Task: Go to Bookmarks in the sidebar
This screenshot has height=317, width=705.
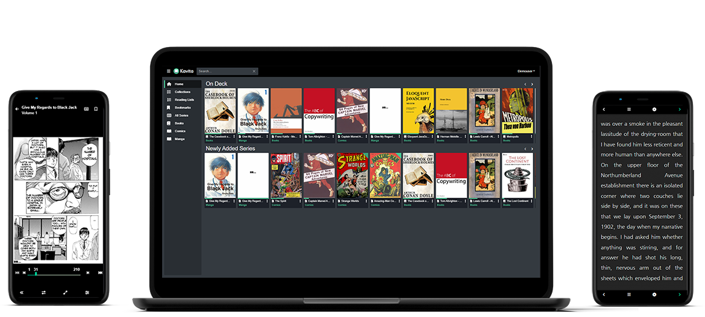Action: coord(182,107)
